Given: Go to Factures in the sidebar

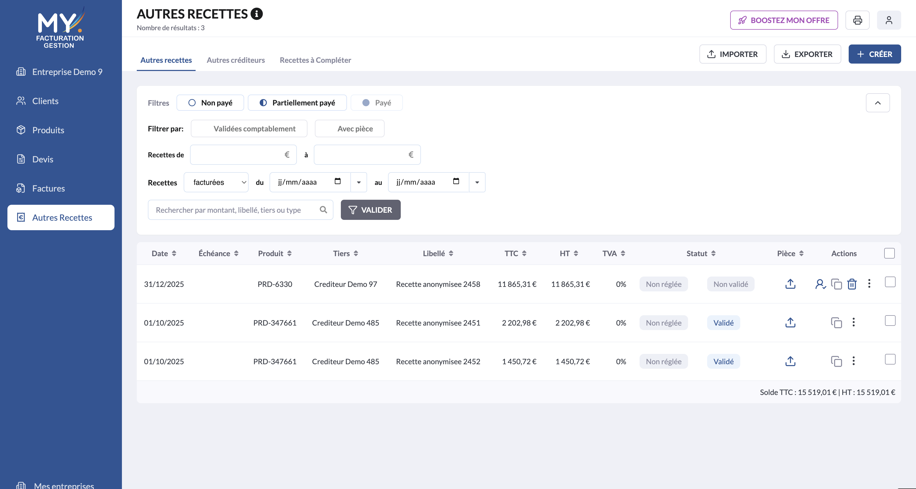Looking at the screenshot, I should (x=61, y=188).
